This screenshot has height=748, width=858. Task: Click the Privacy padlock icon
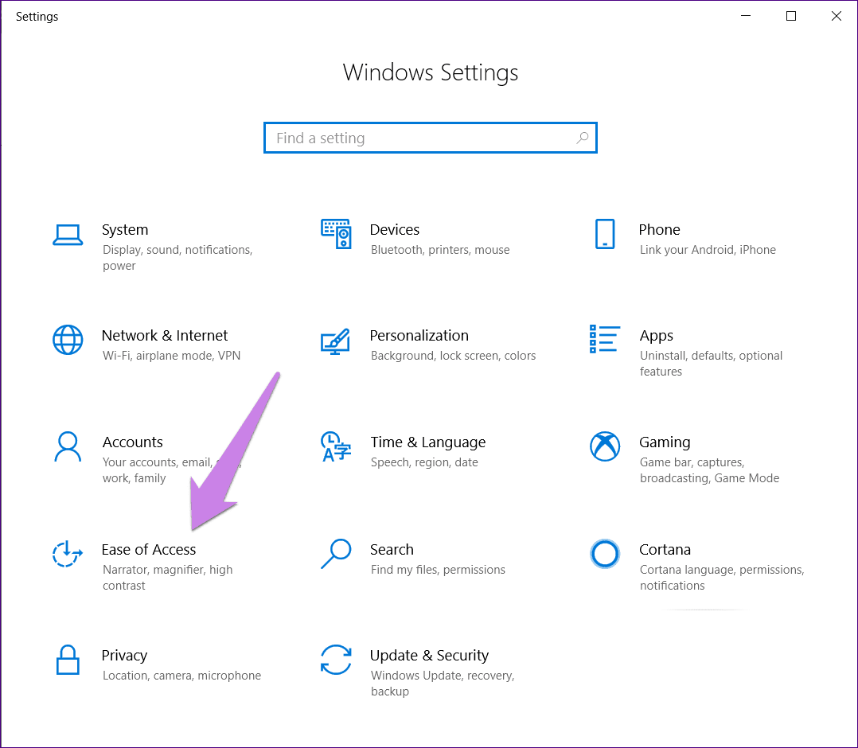coord(68,660)
